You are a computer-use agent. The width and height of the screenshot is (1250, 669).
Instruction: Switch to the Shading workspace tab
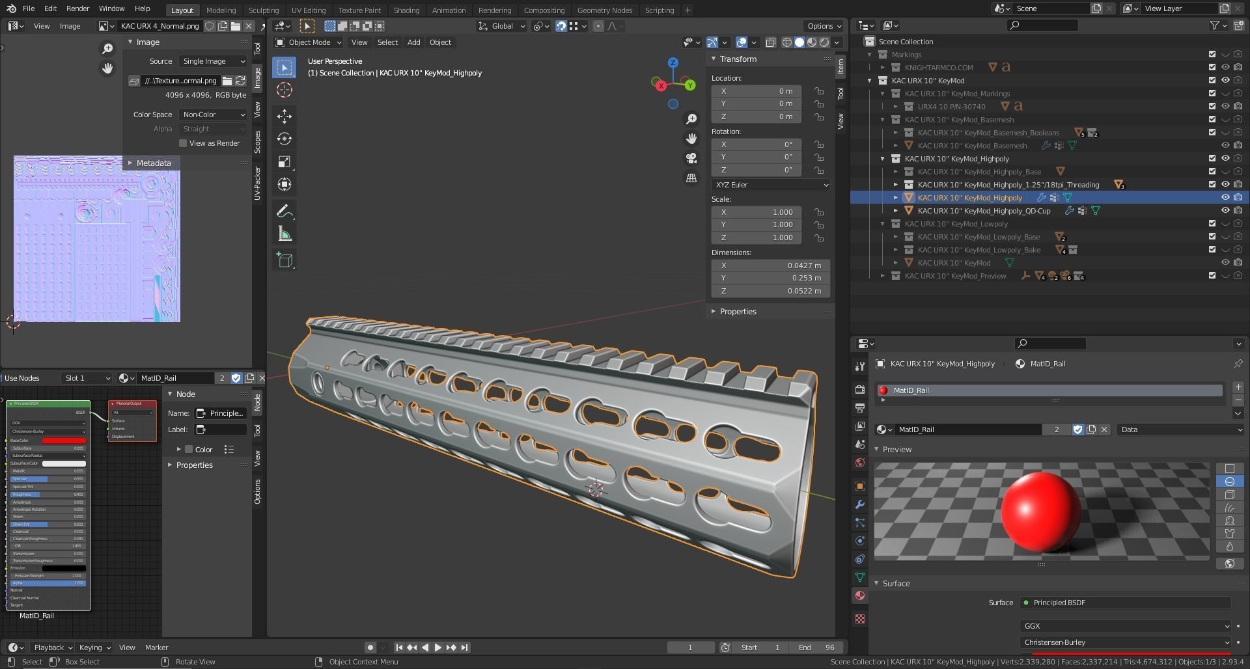pyautogui.click(x=406, y=10)
